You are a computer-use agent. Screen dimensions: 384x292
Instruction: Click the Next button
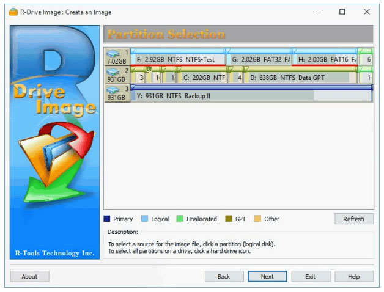267,276
